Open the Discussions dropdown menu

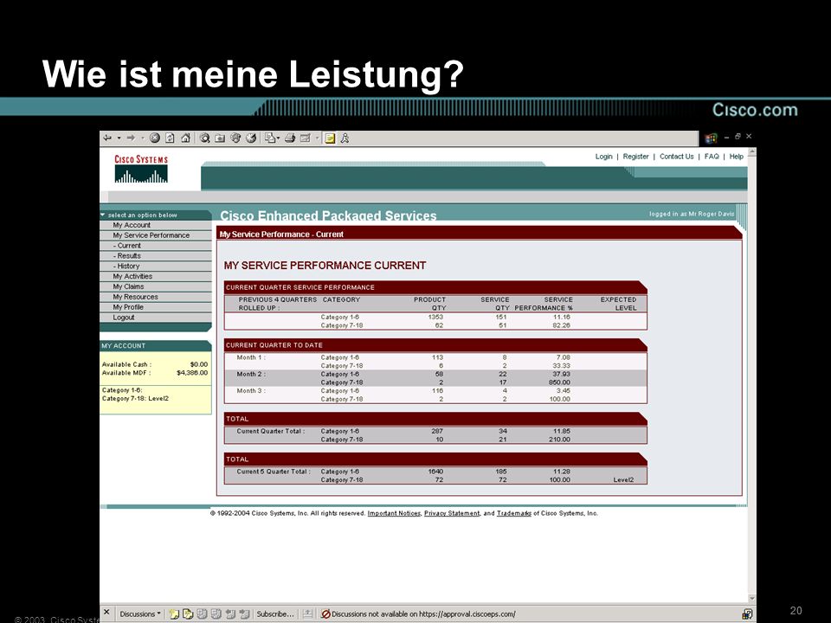tap(140, 614)
